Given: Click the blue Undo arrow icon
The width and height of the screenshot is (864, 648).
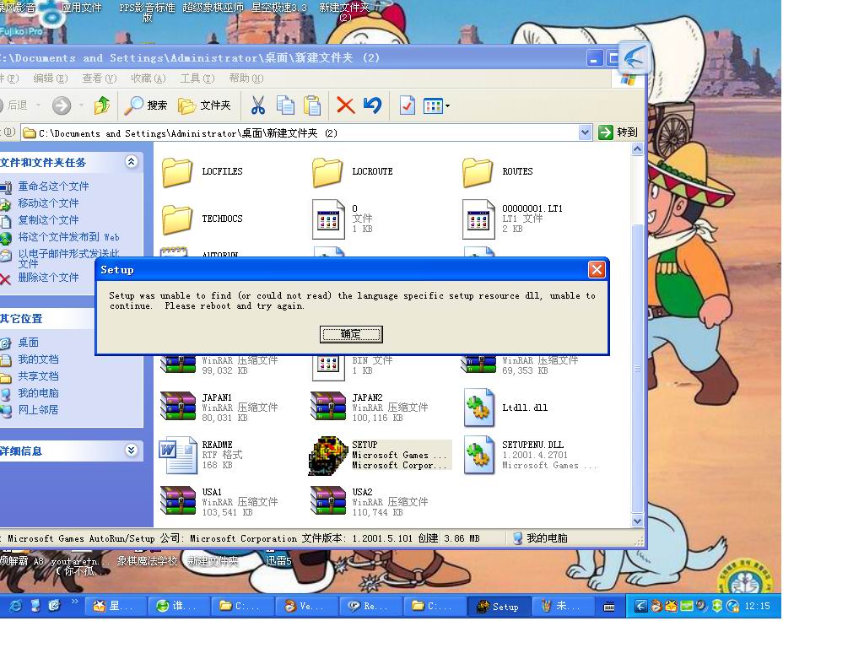Looking at the screenshot, I should tap(372, 105).
